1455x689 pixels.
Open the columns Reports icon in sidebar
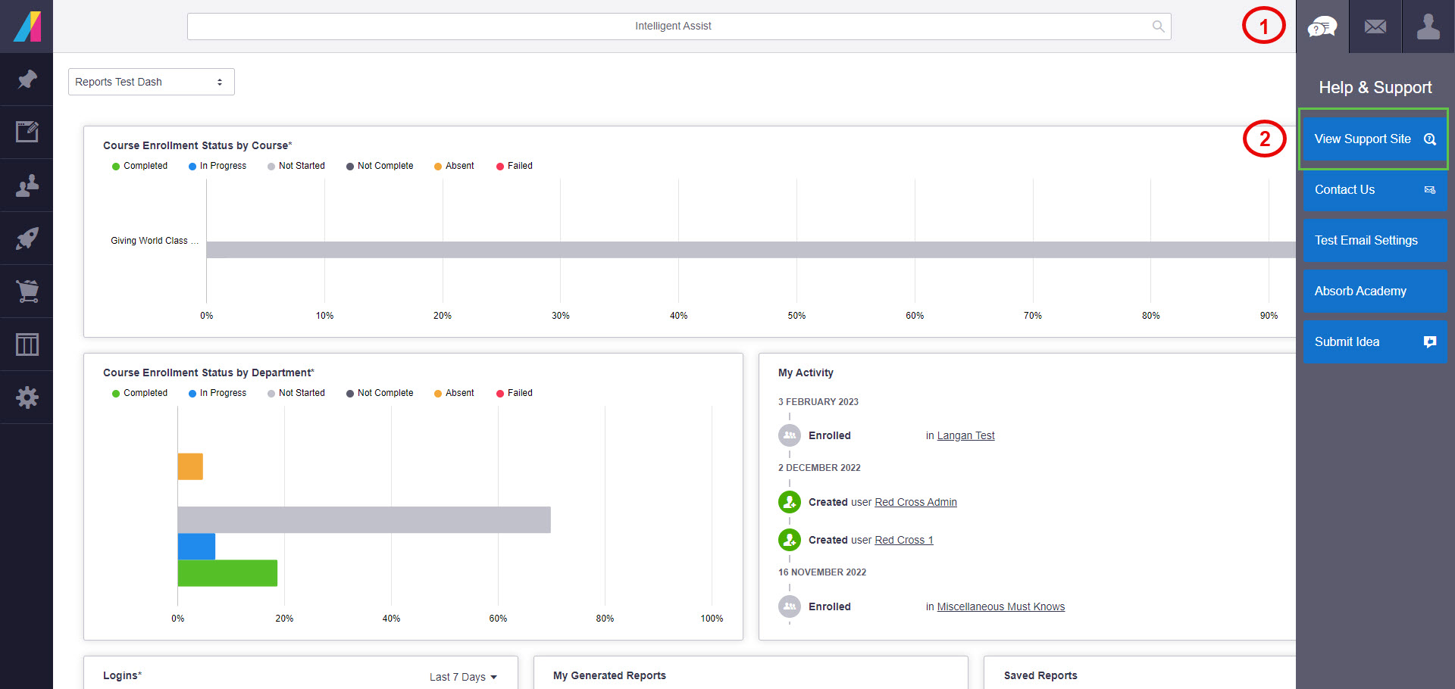click(x=27, y=344)
